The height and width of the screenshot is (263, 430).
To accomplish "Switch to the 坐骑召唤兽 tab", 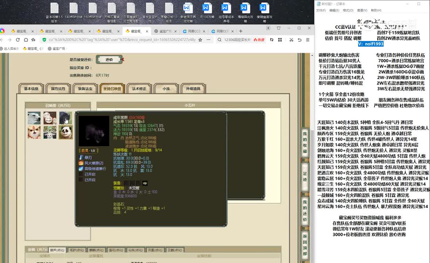I will pyautogui.click(x=112, y=89).
